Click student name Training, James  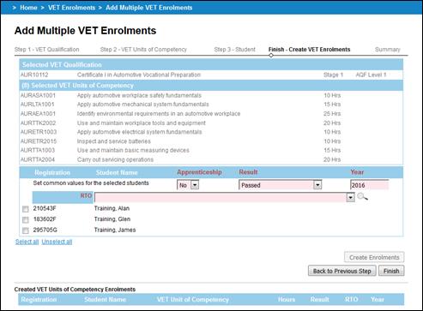click(115, 230)
